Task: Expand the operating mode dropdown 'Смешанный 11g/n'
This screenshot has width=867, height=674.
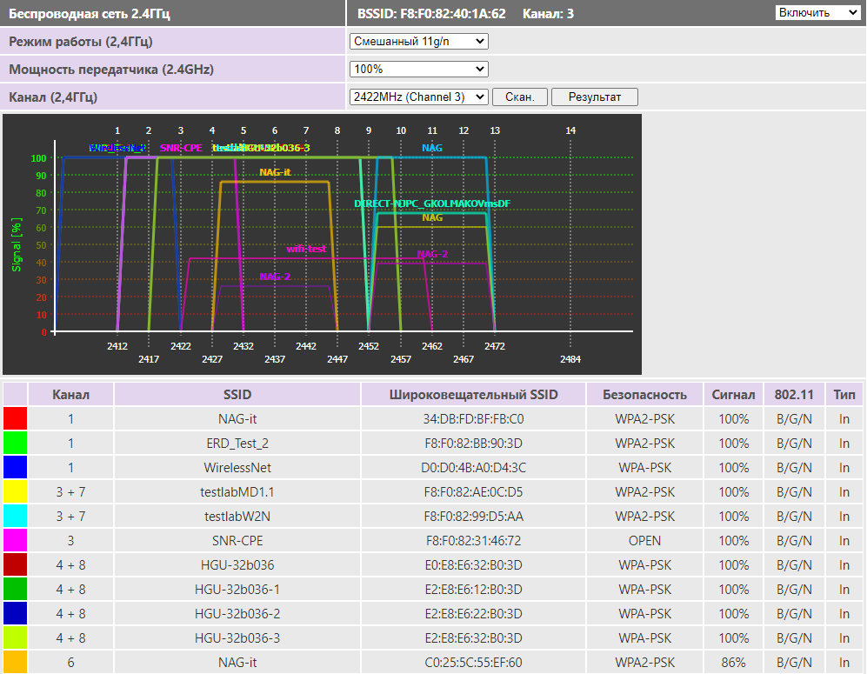Action: tap(418, 41)
